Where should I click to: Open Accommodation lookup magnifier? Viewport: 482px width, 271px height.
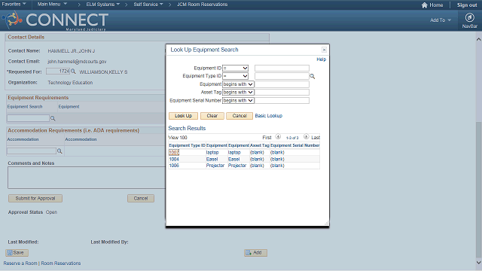(59, 151)
